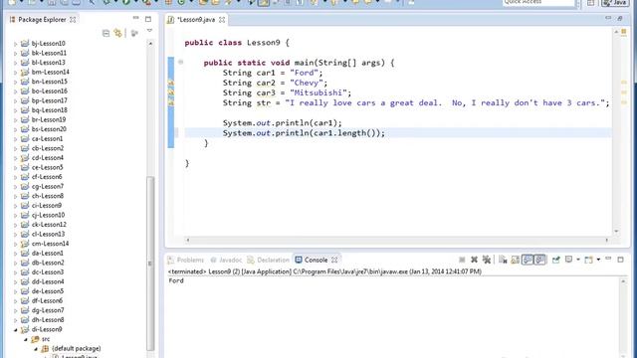Viewport: 637px width, 358px height.
Task: Click the Remove Launch icon in Console
Action: pyautogui.click(x=474, y=260)
